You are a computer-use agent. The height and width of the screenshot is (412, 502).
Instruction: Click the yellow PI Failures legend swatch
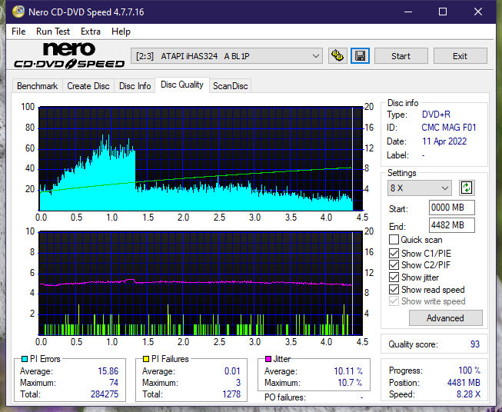coord(146,359)
